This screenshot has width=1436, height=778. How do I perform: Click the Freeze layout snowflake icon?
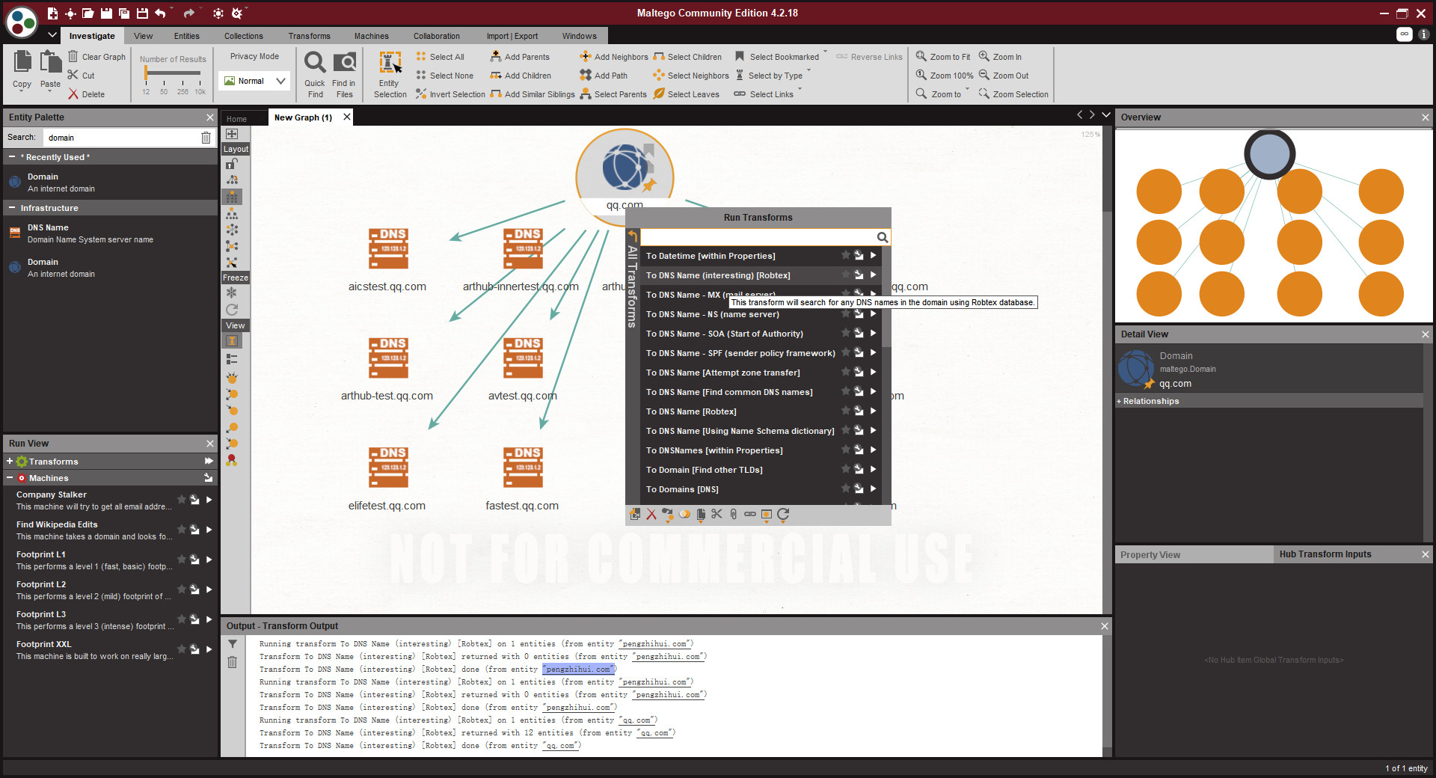232,292
